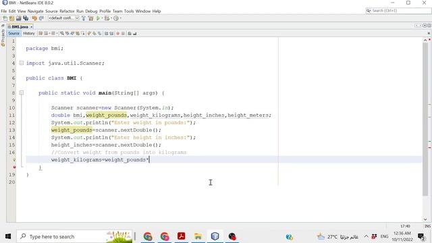Click in the Search (Ctrl+I) field
Viewport: 432px width, 243px height.
(x=398, y=11)
